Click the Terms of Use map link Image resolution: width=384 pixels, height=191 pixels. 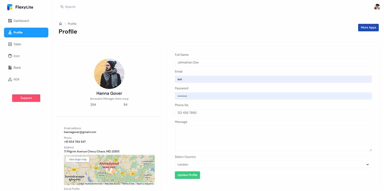pyautogui.click(x=129, y=184)
